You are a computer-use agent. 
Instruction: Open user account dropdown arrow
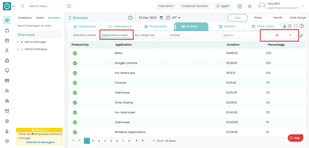click(303, 6)
